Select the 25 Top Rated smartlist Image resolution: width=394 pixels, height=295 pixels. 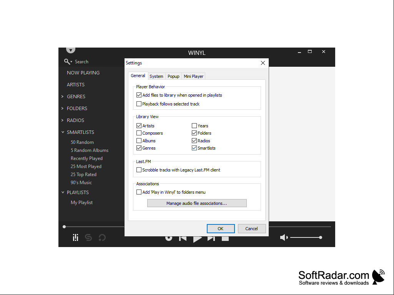(x=83, y=174)
